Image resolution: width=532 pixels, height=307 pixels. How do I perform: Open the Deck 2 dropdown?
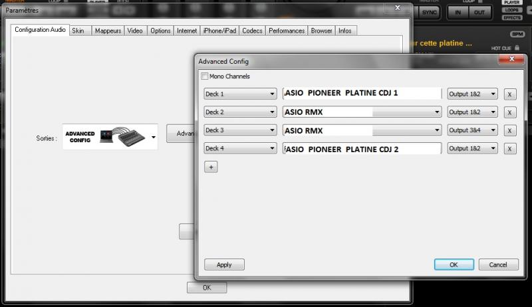[x=240, y=112]
